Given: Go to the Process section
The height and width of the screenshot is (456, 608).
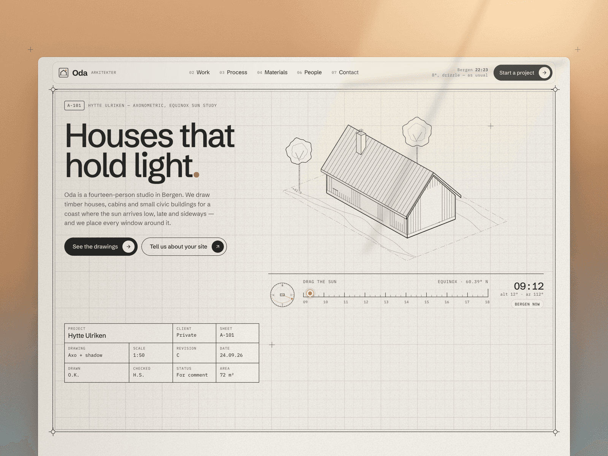Looking at the screenshot, I should [233, 72].
